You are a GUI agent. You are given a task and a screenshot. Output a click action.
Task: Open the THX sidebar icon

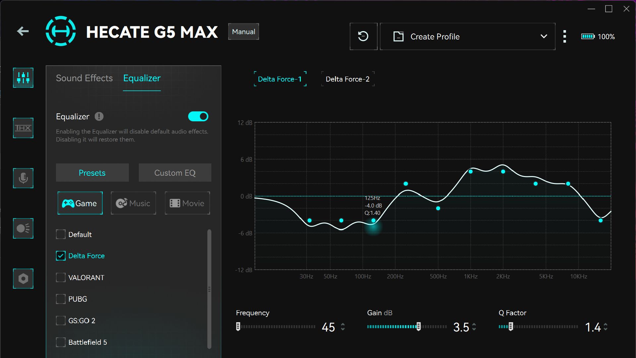(23, 128)
